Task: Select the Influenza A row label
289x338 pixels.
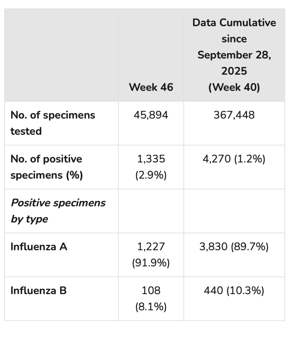Action: tap(39, 246)
